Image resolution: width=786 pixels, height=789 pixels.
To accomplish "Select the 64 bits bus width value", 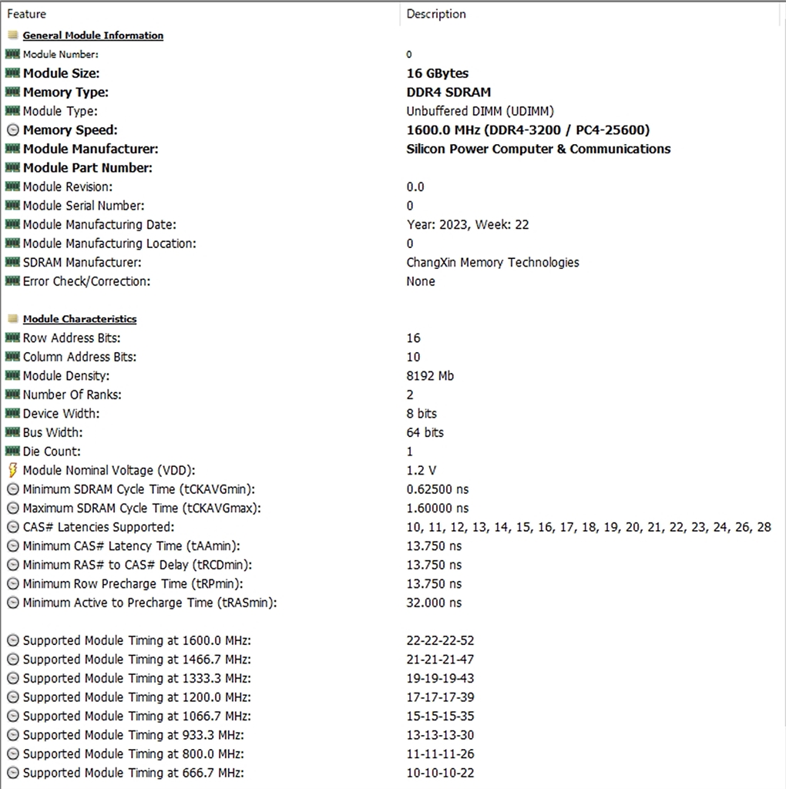I will [x=425, y=433].
